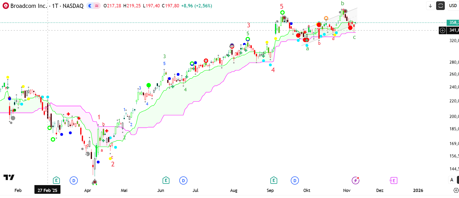Viewport: 459px width, 198px height.
Task: Open chart settings gear on time axis
Action: pyautogui.click(x=456, y=190)
